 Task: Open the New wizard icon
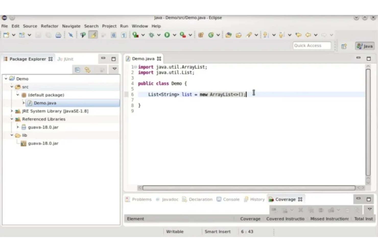coord(6,35)
